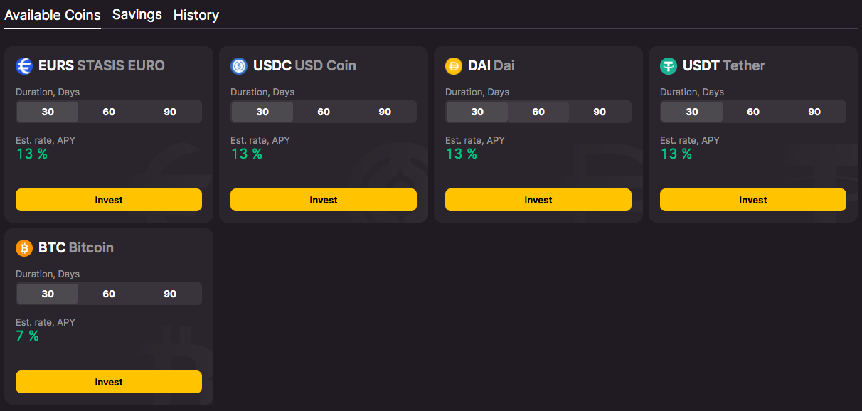
Task: Click the USDT Tether coin icon
Action: [669, 66]
